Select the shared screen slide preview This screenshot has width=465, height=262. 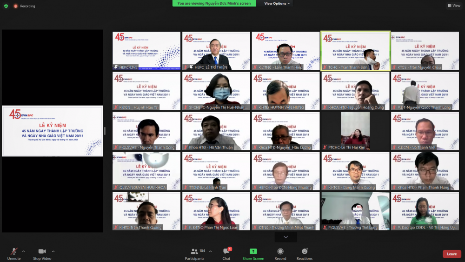point(53,131)
